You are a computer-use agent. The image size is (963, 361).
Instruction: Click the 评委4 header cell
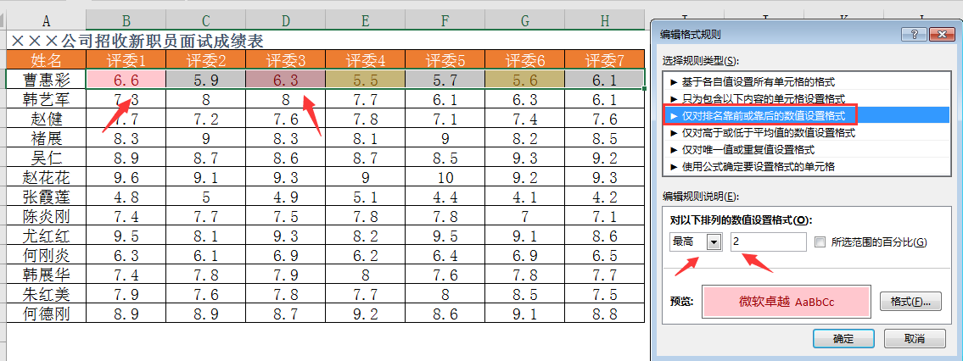(366, 60)
